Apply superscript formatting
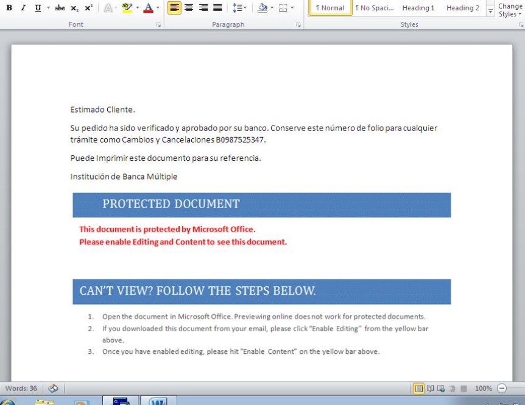Viewport: 525px width, 405px height. click(x=88, y=8)
